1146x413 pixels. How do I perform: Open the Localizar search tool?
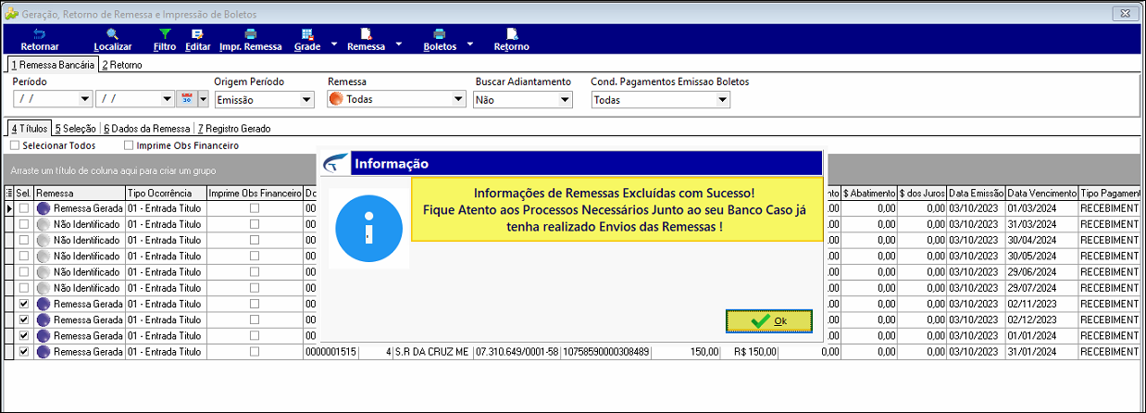(112, 33)
